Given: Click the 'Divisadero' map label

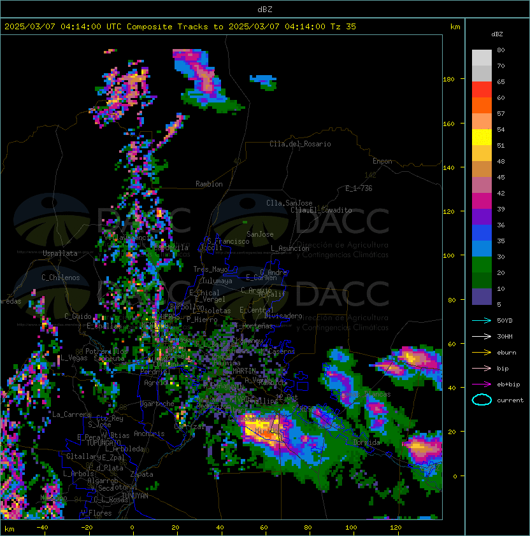Looking at the screenshot, I should (283, 316).
